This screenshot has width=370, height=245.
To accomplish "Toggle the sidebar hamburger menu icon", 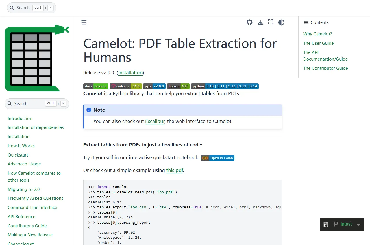I will pos(84,22).
